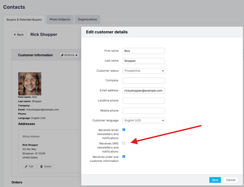Click the customer profile photo
Screen dimensions: 244x187
30,84
